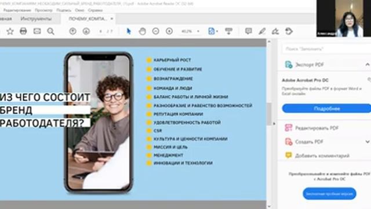Click the phone mockup image on slide
The image size is (371, 209).
99,122
